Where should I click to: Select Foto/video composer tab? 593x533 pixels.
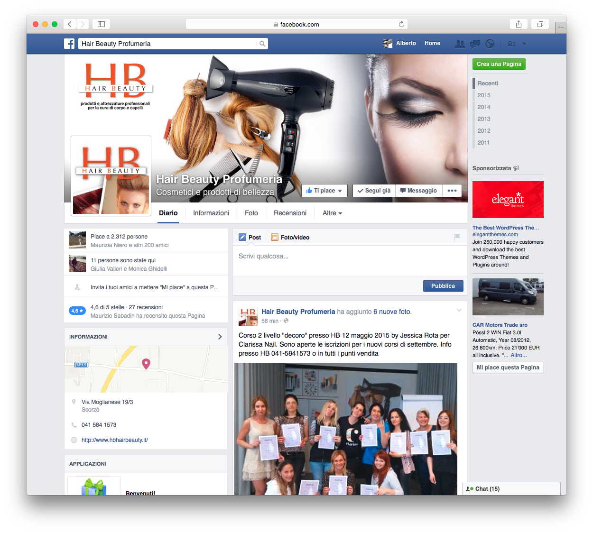290,238
